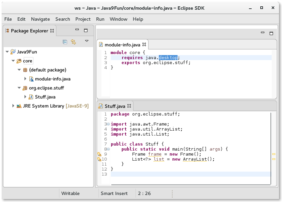Open the Help menu
The image size is (282, 202).
pyautogui.click(x=138, y=19)
